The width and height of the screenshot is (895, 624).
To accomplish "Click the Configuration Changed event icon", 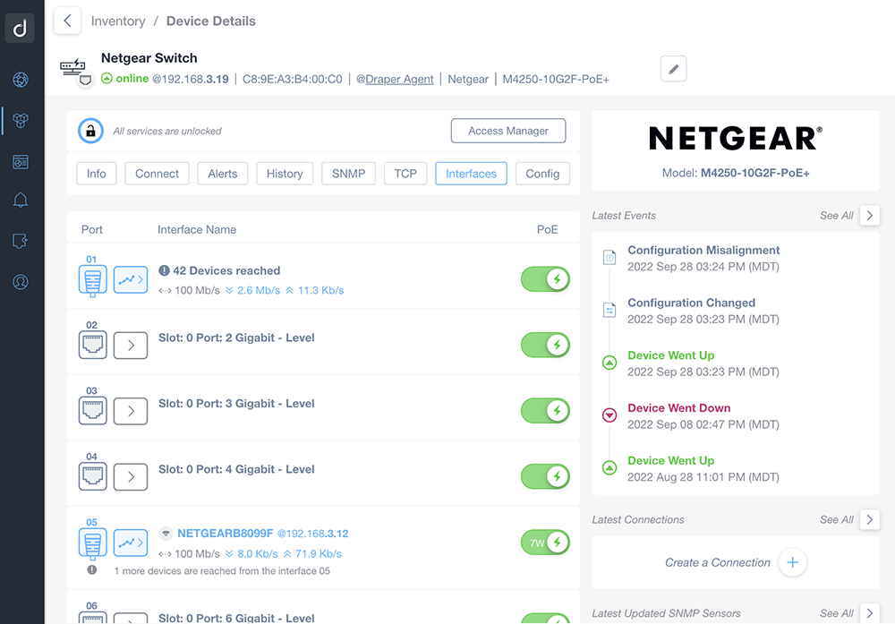I will pyautogui.click(x=609, y=310).
